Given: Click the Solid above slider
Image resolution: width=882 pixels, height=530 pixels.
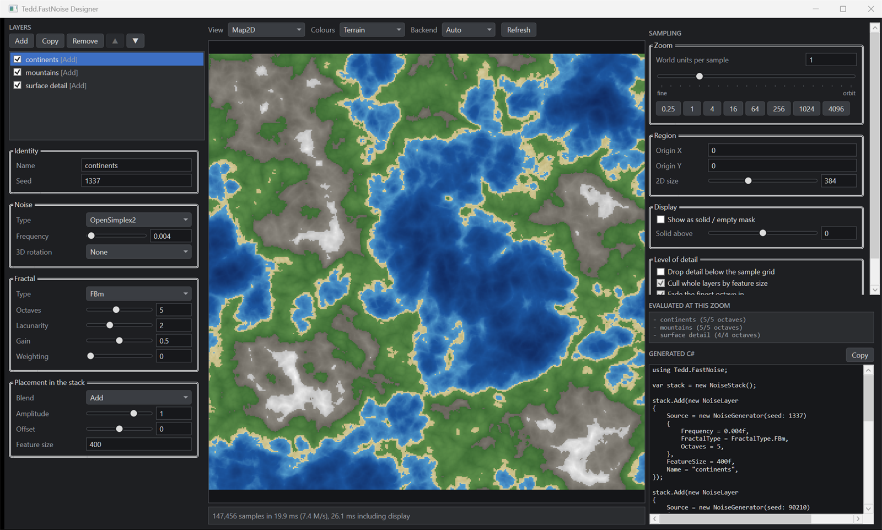Looking at the screenshot, I should coord(763,233).
